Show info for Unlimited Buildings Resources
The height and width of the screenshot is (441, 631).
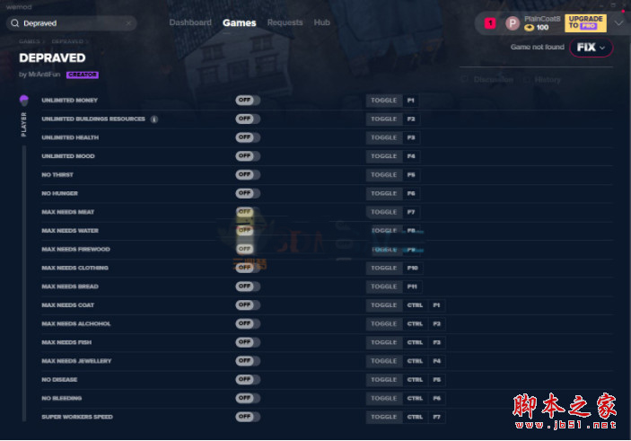click(x=154, y=119)
